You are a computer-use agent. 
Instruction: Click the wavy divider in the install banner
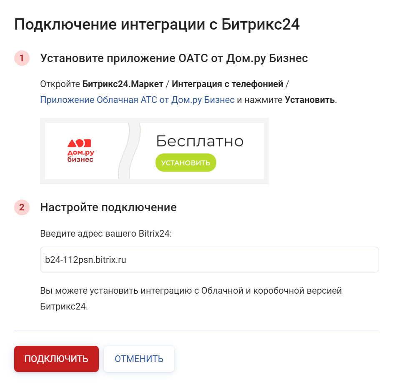pos(129,151)
